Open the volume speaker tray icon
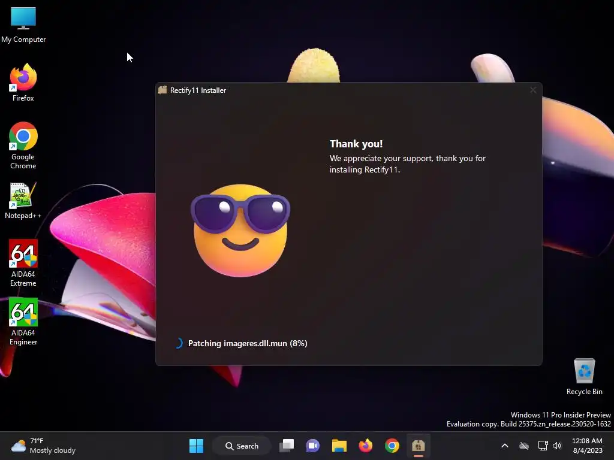This screenshot has width=614, height=460. coord(557,446)
